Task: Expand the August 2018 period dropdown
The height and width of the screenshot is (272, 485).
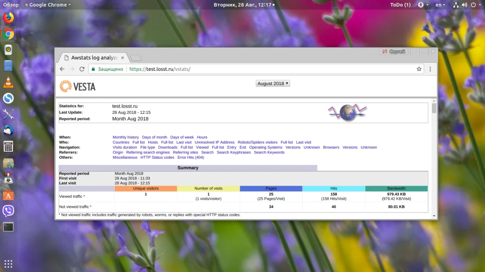Action: 273,84
